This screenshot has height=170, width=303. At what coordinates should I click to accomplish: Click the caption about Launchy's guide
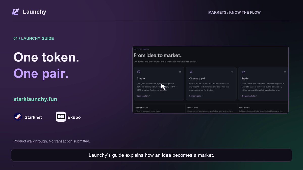point(151,155)
